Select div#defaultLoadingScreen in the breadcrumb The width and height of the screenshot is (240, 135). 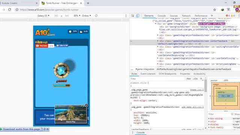point(194,69)
